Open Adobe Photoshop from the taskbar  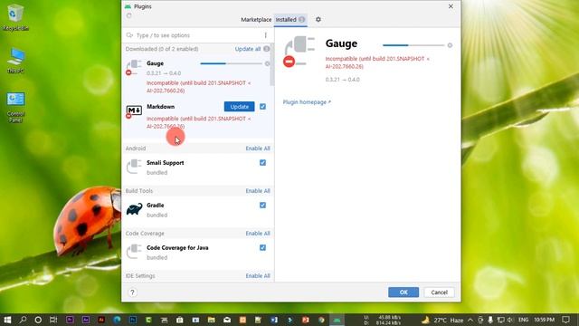tap(133, 320)
